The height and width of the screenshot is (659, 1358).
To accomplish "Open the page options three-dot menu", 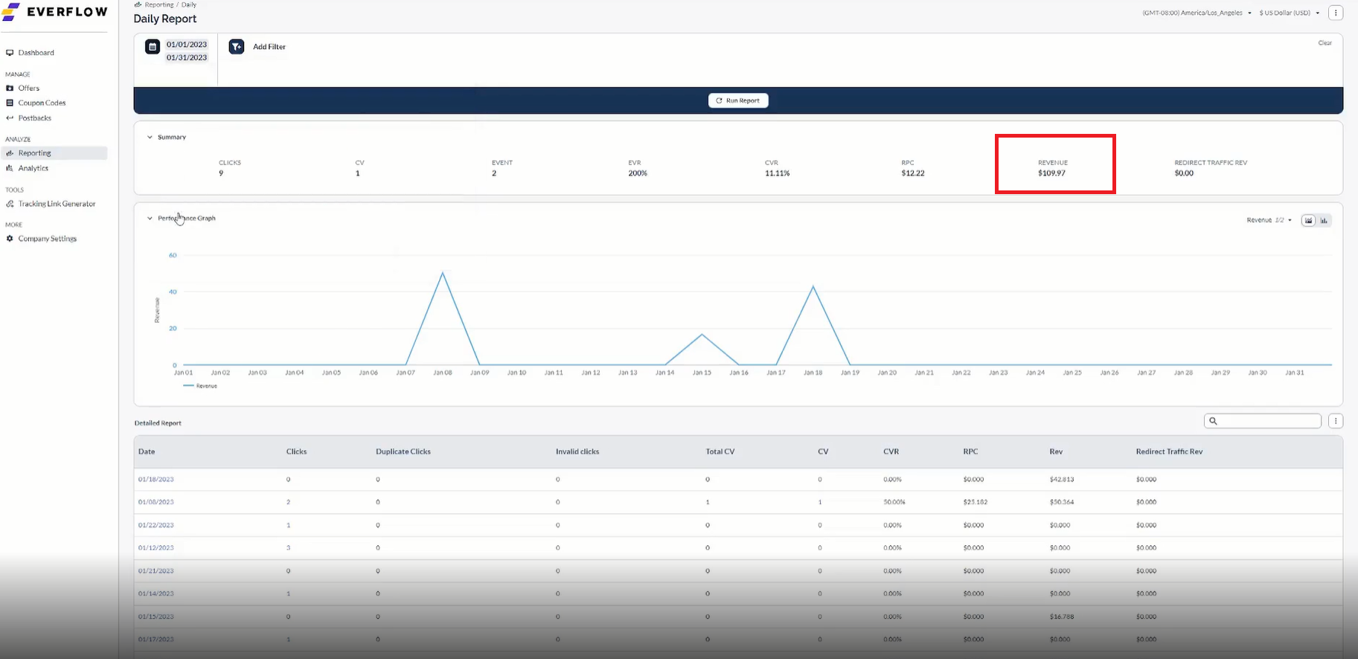I will point(1336,13).
